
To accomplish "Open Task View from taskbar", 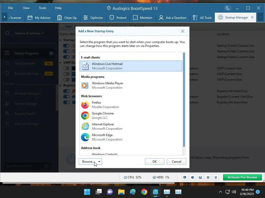I will 99,192.
